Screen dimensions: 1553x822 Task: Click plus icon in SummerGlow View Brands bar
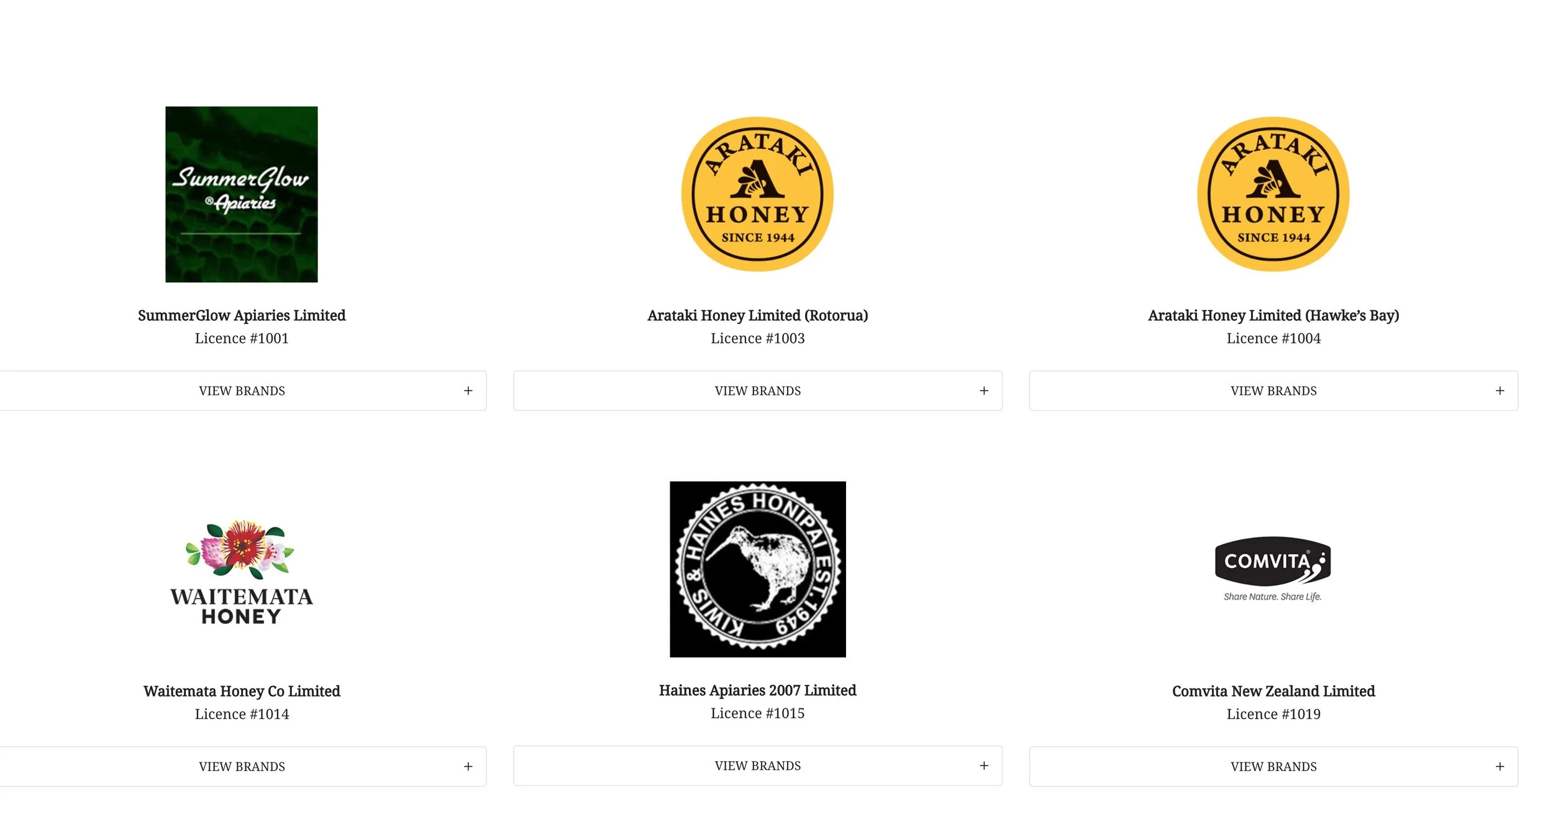(468, 391)
